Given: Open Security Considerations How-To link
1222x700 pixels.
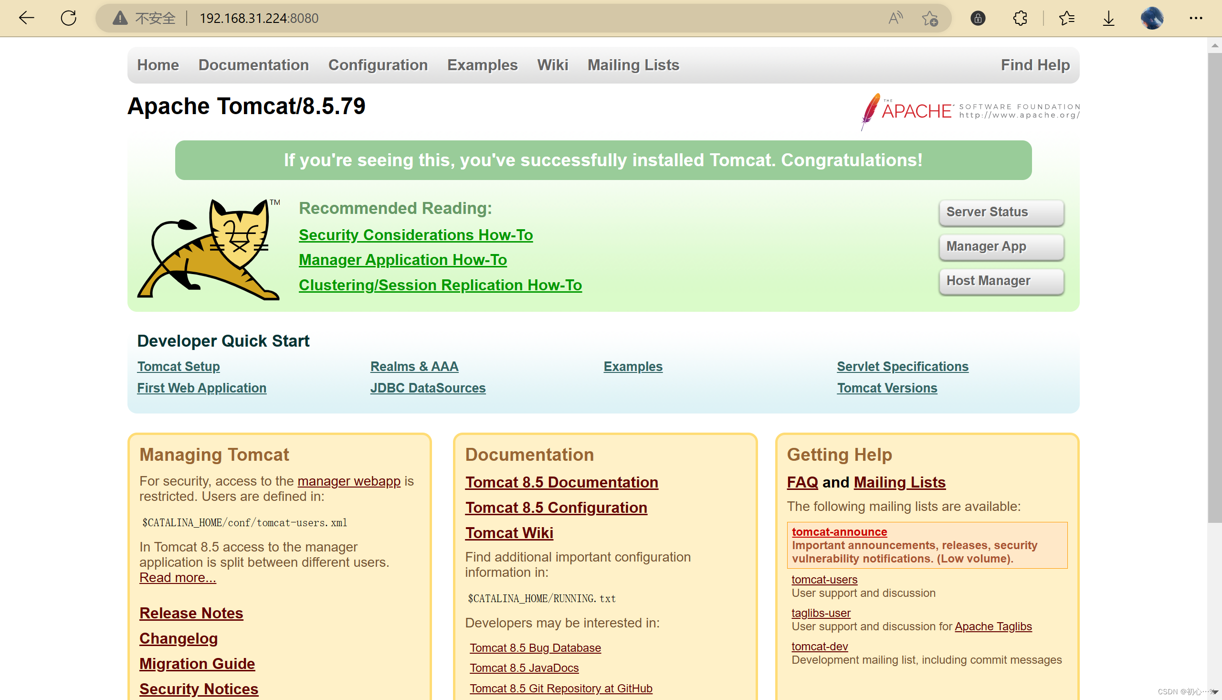Looking at the screenshot, I should 415,234.
